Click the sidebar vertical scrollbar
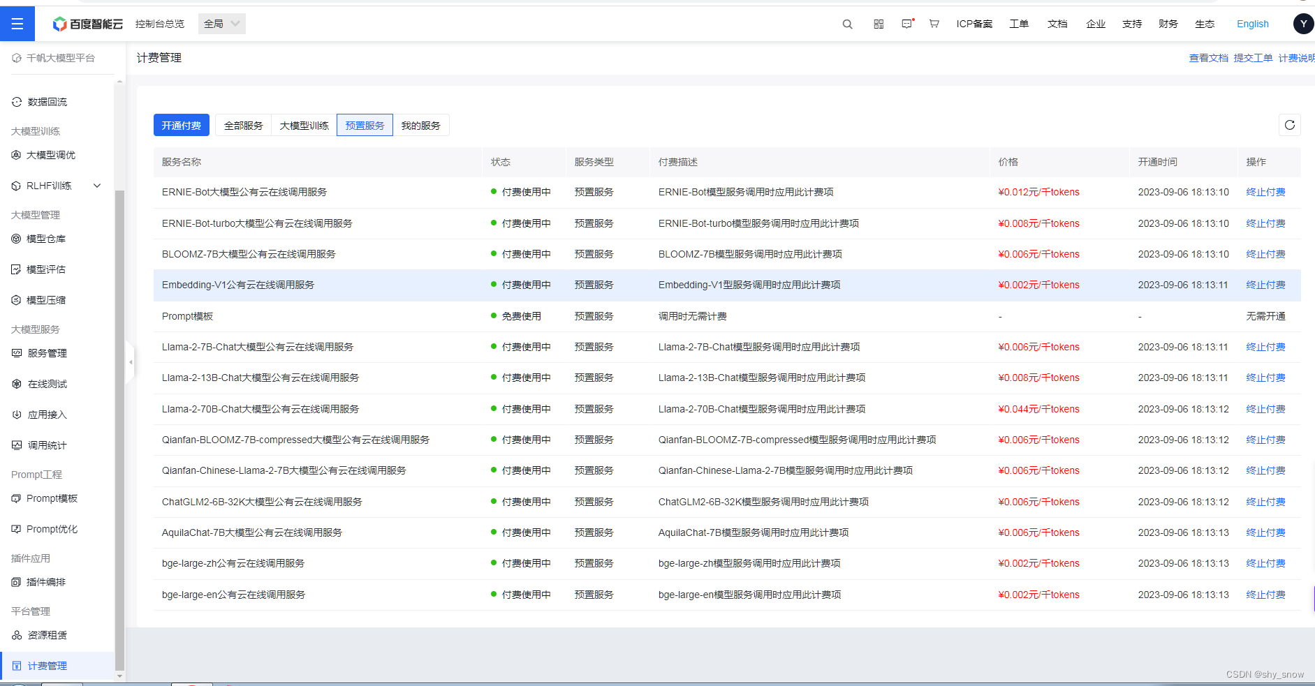Screen dimensions: 1315x686 click(119, 429)
